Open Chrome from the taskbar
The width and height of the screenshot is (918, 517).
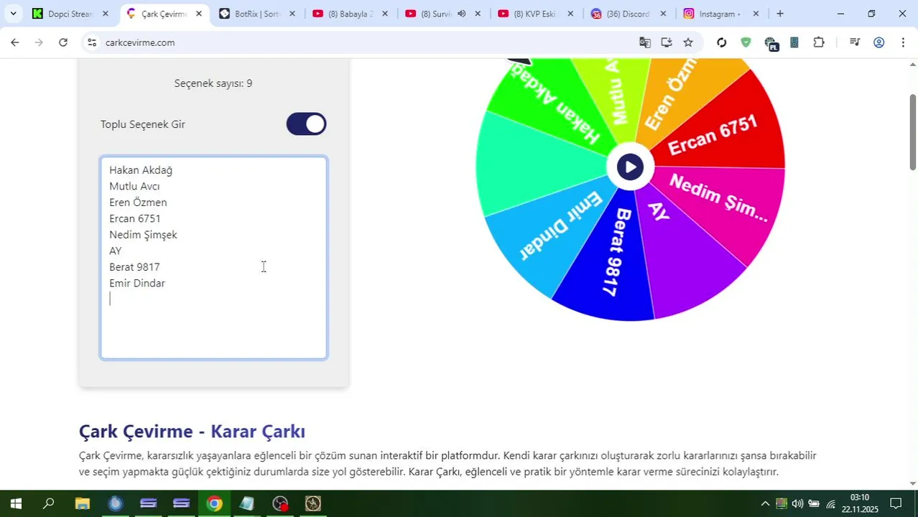pos(214,503)
